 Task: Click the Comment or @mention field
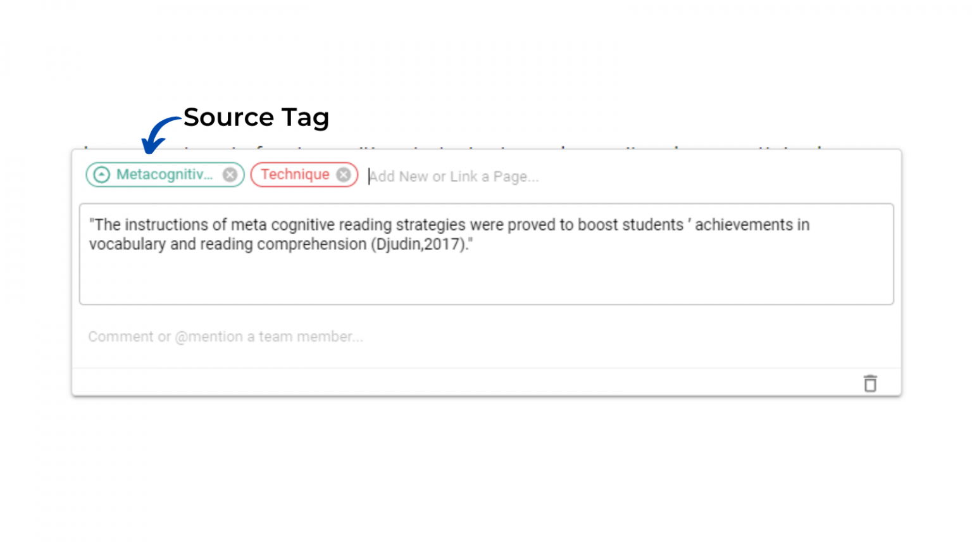click(225, 337)
